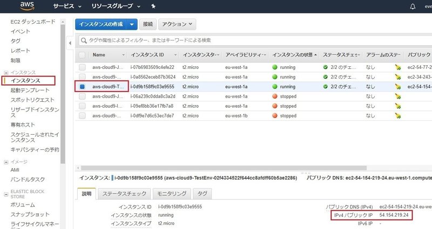Switch to the タグ tab
This screenshot has height=229, width=432.
coord(202,193)
